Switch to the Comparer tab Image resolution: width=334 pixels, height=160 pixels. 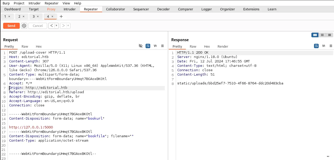pyautogui.click(x=186, y=9)
